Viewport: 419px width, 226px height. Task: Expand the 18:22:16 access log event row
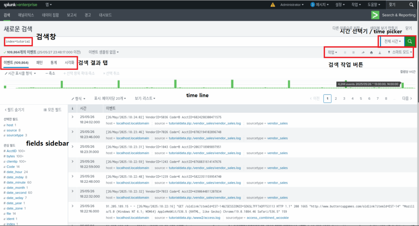tap(72, 206)
